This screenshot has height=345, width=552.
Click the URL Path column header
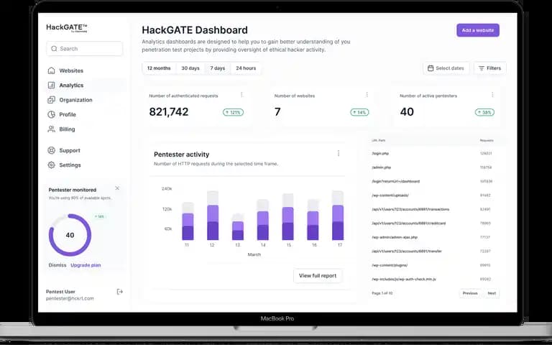(379, 140)
